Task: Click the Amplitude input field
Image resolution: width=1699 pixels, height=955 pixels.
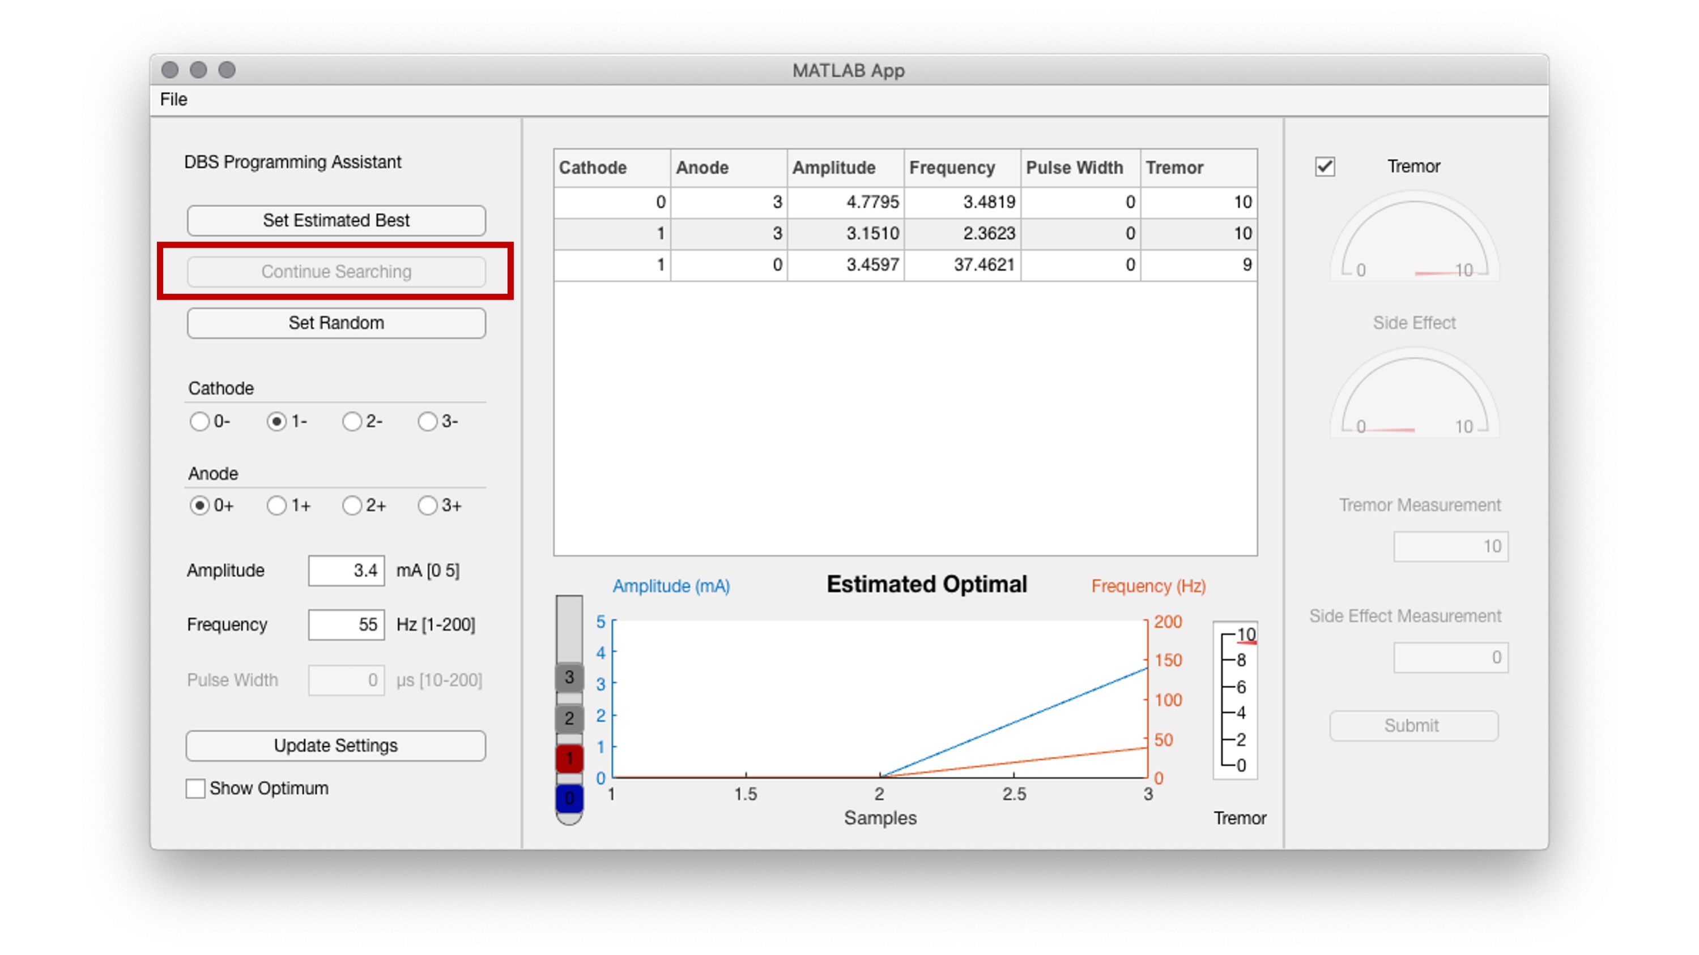Action: click(346, 570)
